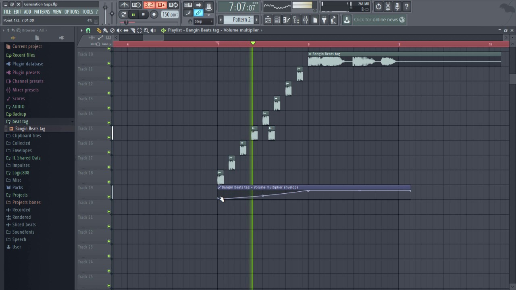Expand the Packs folder in browser
This screenshot has width=516, height=290.
click(17, 188)
